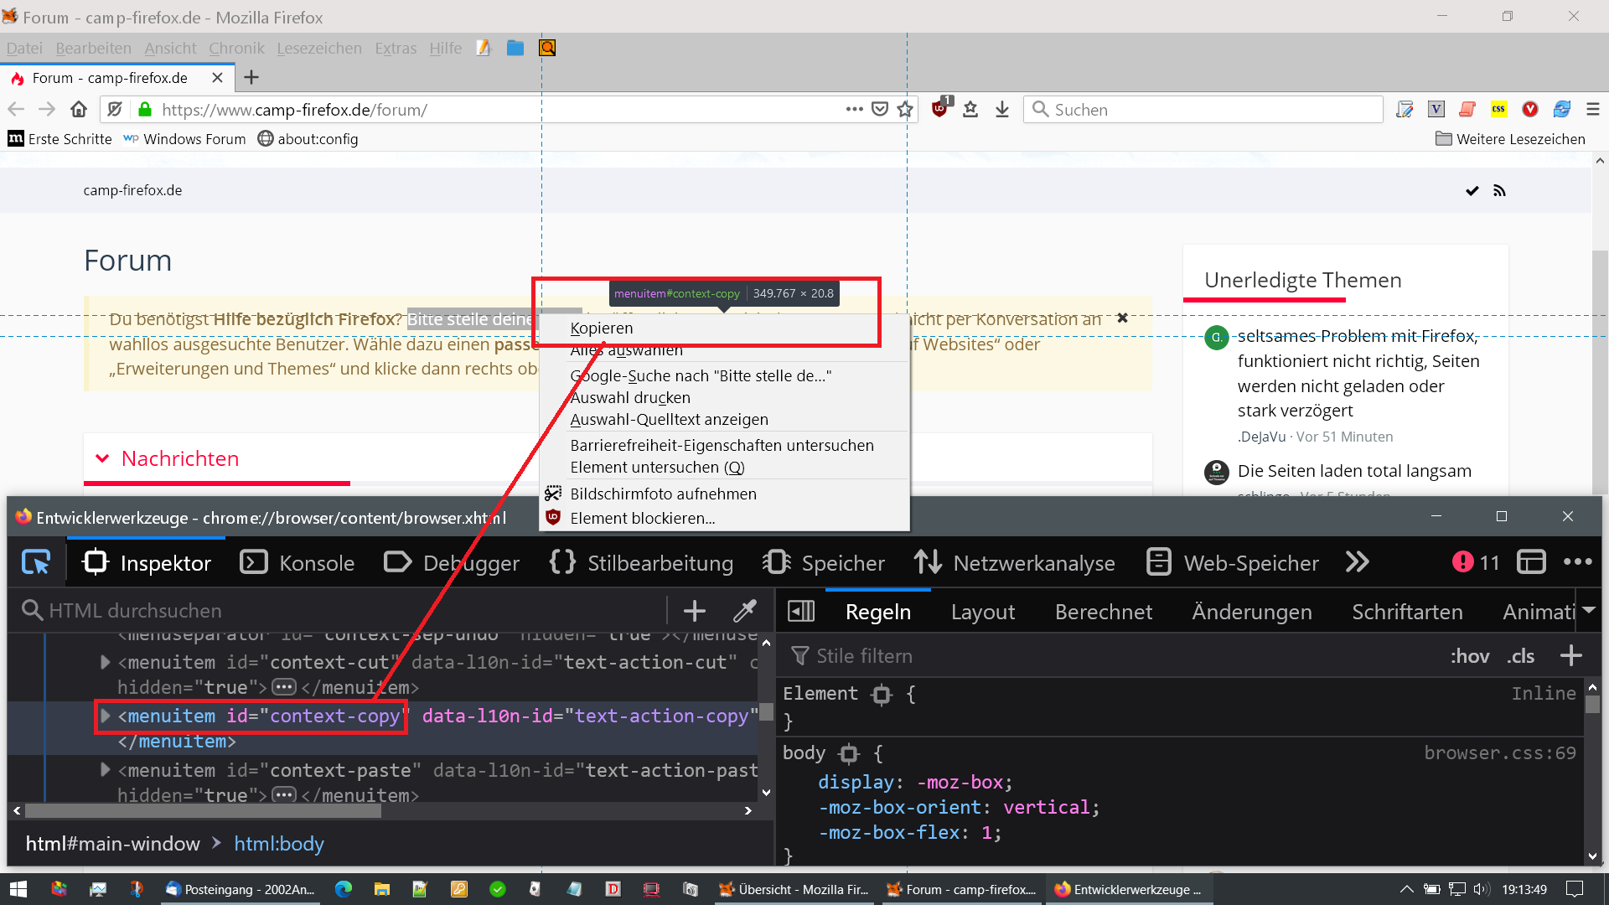Screen dimensions: 1609x905
Task: Activate the element picker tool
Action: (36, 562)
